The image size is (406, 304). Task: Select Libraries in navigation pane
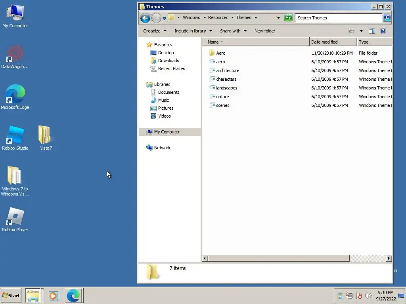pos(162,84)
